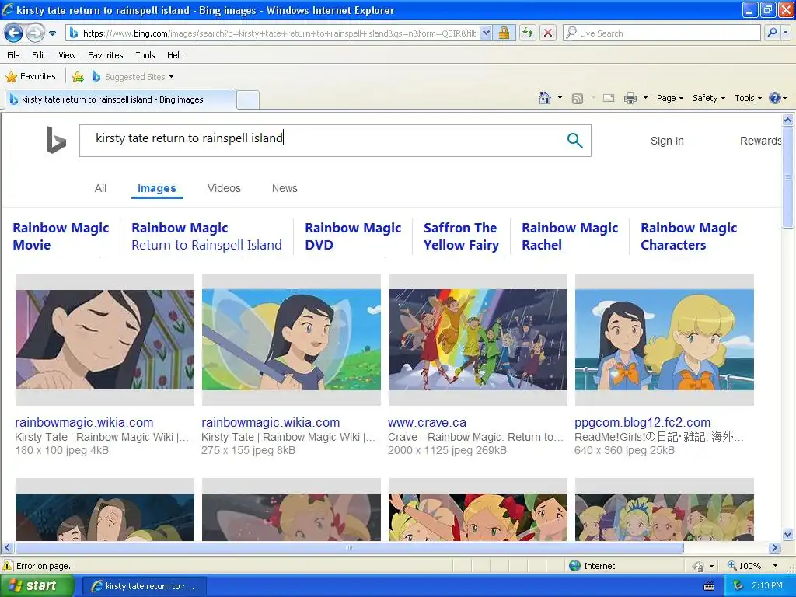Screen dimensions: 796x597
Task: Open the View menu
Action: 67,55
